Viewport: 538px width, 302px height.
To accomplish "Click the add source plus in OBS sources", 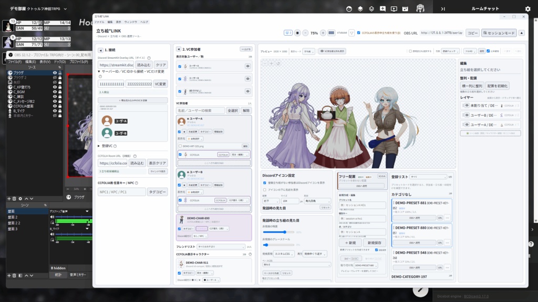I will 9,199.
